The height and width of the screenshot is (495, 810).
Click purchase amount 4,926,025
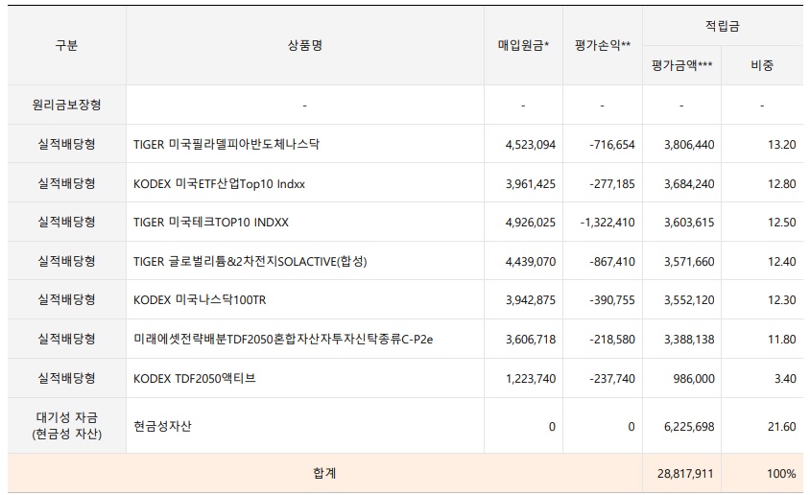[531, 223]
